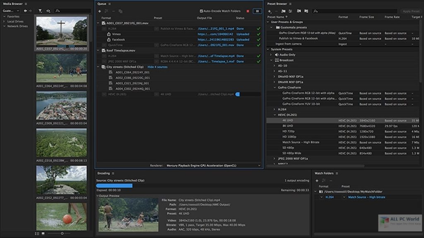This screenshot has width=424, height=238.
Task: Select the soccer game clip thumbnail A001_C064
Action: (61, 68)
